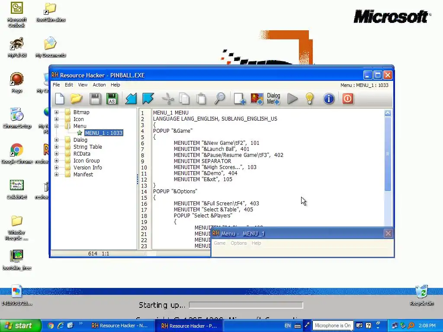Open the File menu

(x=56, y=85)
